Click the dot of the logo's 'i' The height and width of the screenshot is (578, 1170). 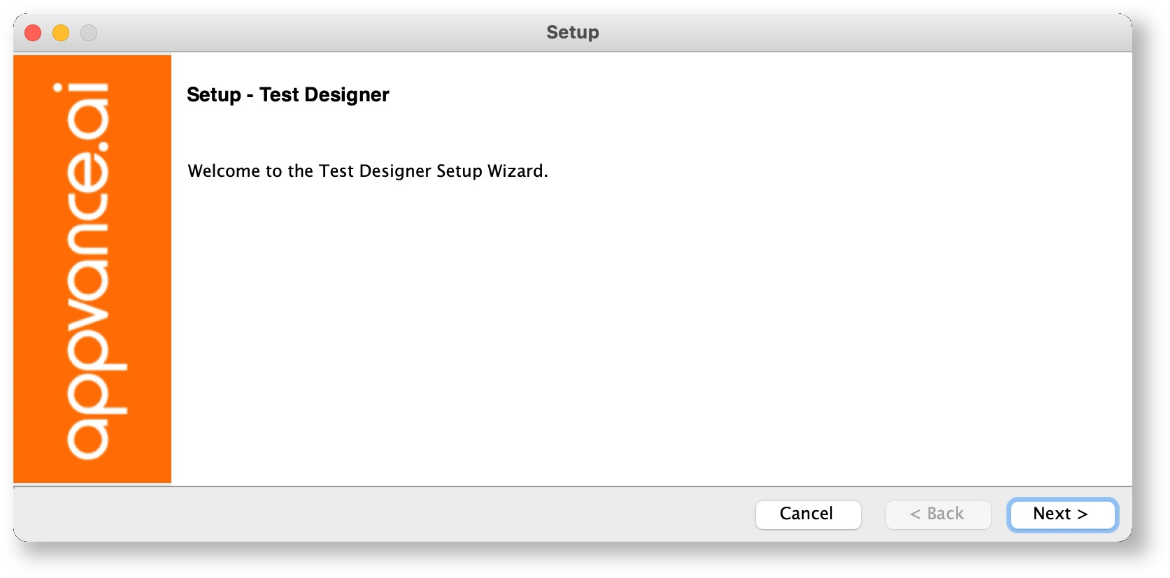58,89
